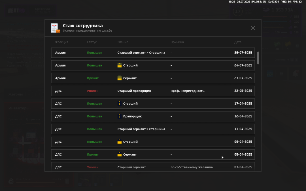Click the history list scrollbar thumb
This screenshot has height=191, width=306.
click(x=258, y=58)
